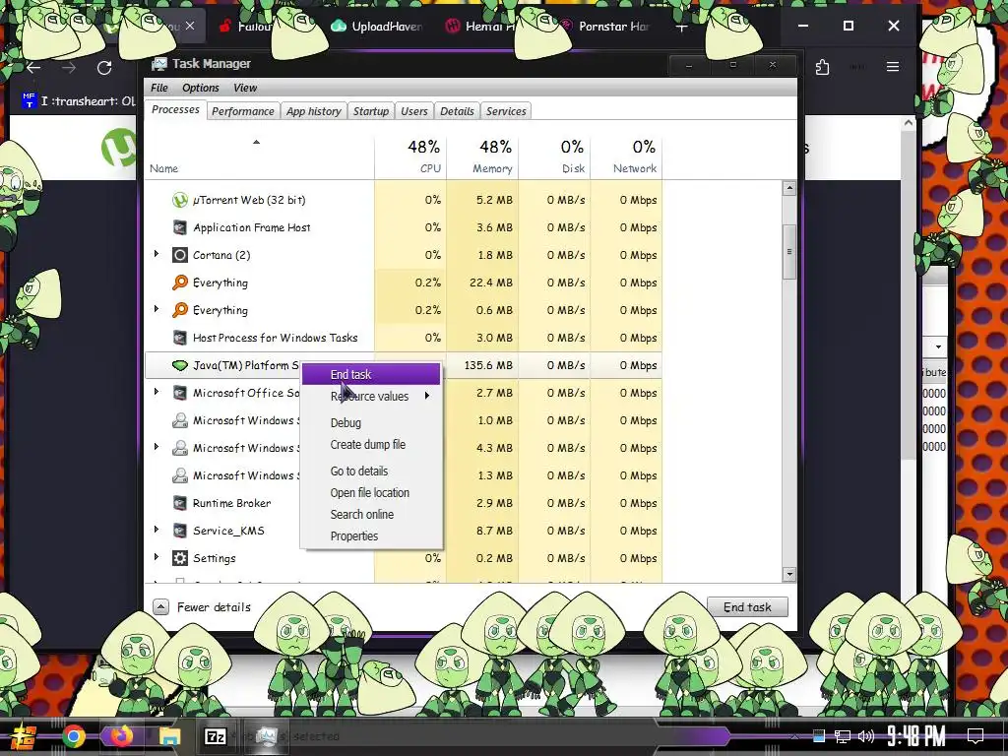Click the process list scrollbar thumb
Viewport: 1008px width, 756px height.
[789, 252]
